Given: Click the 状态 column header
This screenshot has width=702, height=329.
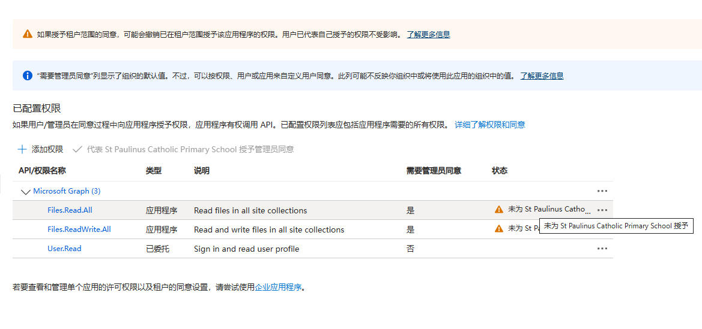Looking at the screenshot, I should click(x=500, y=171).
